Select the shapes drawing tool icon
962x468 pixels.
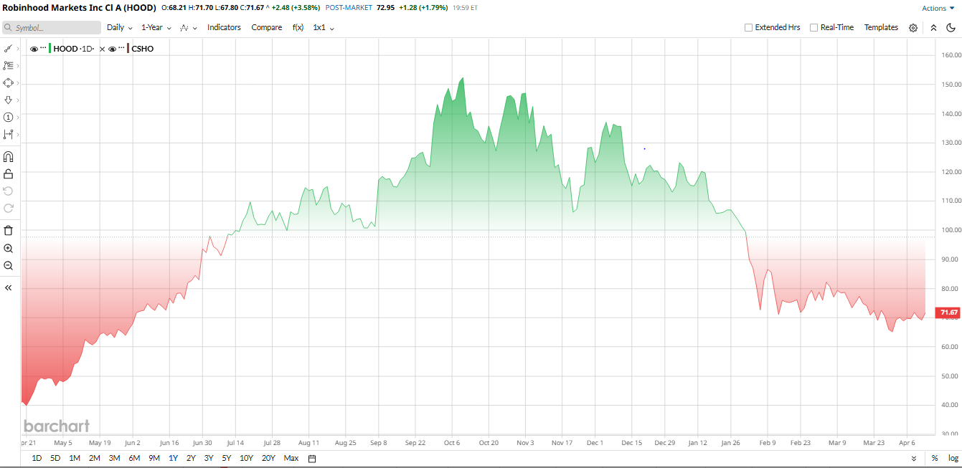[8, 82]
